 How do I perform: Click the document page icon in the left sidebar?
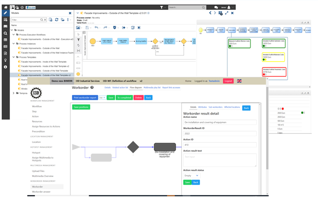click(x=6, y=53)
